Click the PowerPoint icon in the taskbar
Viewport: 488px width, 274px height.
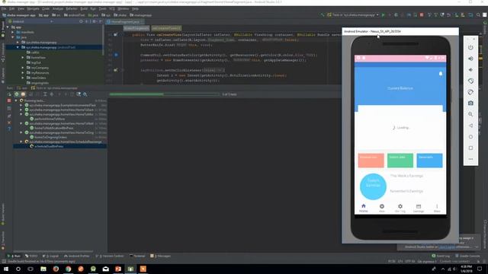118,269
